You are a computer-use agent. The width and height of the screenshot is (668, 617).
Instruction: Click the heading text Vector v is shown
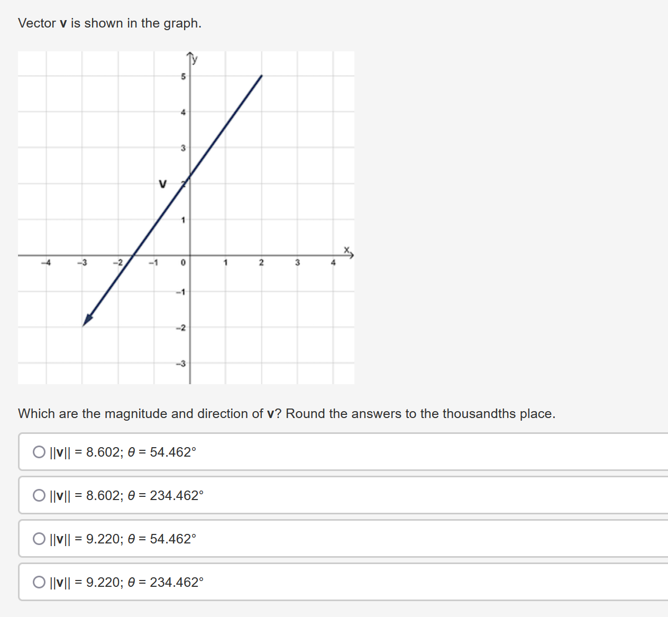point(109,23)
